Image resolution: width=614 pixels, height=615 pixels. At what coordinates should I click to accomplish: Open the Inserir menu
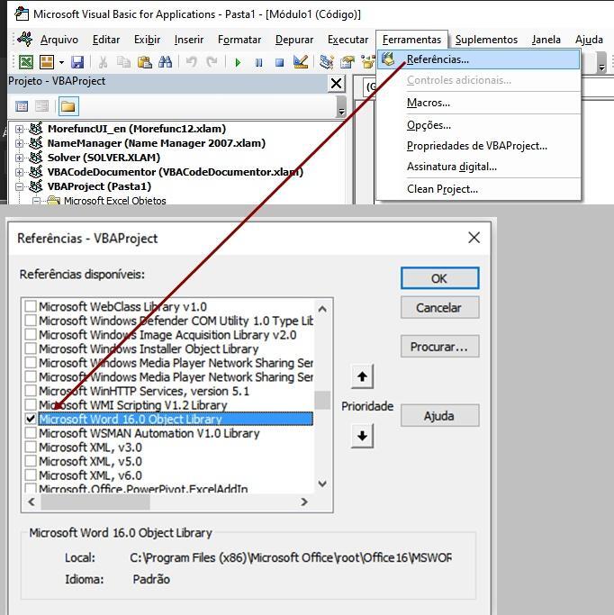tap(189, 40)
